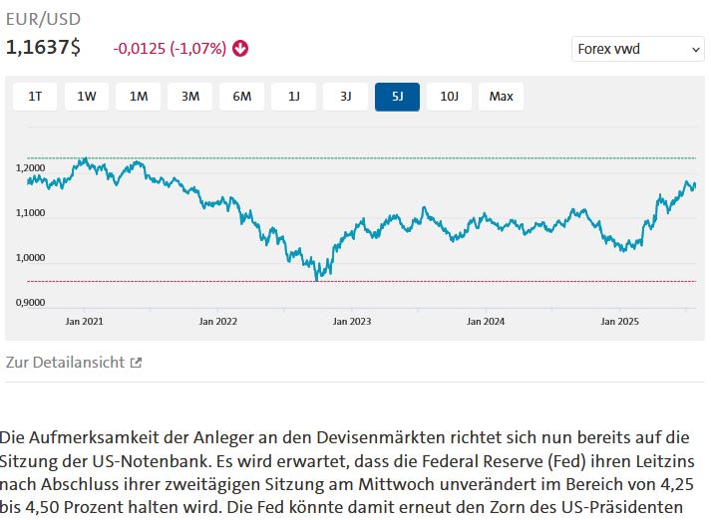Open the Zur Detailansicht link
This screenshot has width=711, height=520.
[66, 362]
